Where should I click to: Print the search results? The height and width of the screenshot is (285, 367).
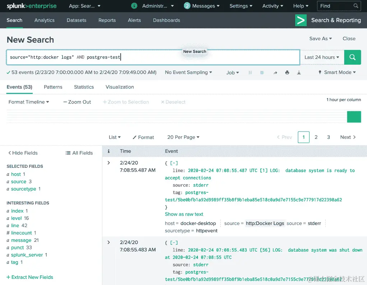point(287,73)
